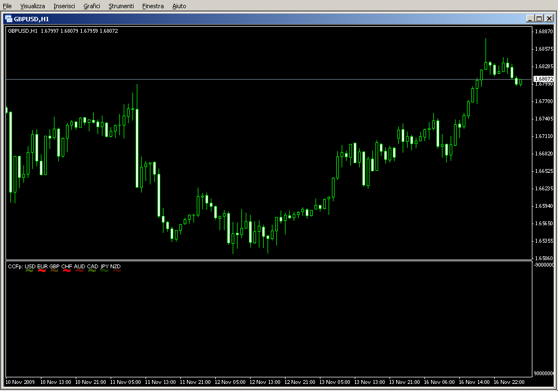
Task: Click the 16 Nov 22:00 time label
Action: (509, 382)
